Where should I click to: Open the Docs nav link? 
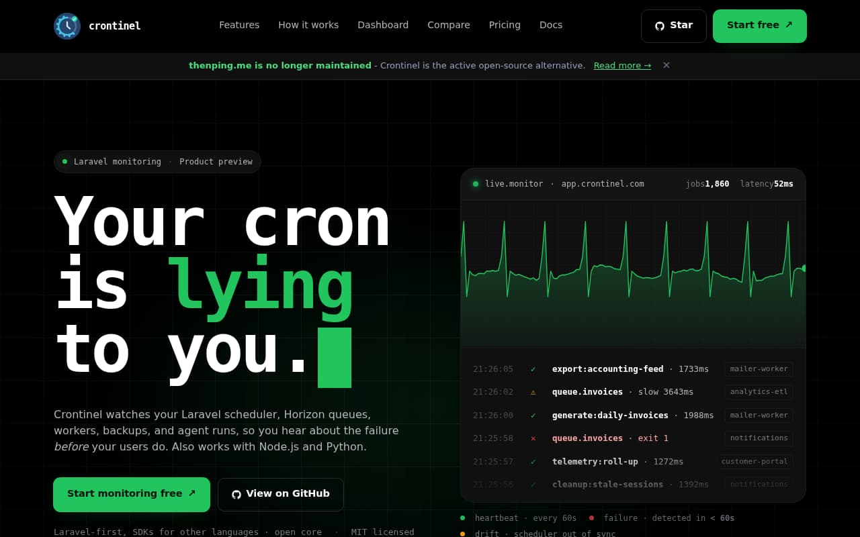pos(551,25)
